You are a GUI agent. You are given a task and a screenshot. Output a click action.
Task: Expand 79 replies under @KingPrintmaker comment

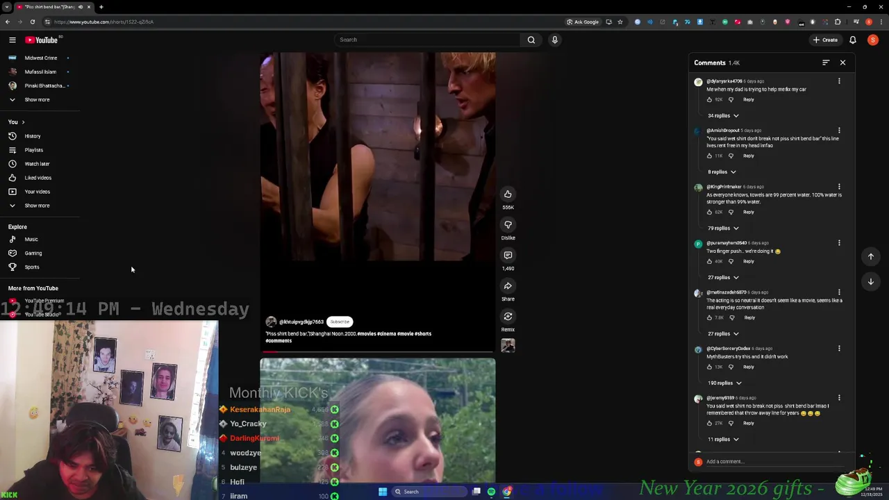point(723,228)
